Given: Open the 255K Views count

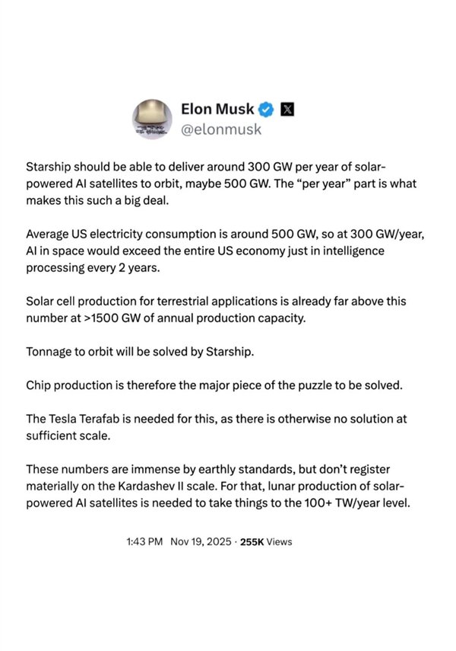Looking at the screenshot, I should (x=266, y=542).
